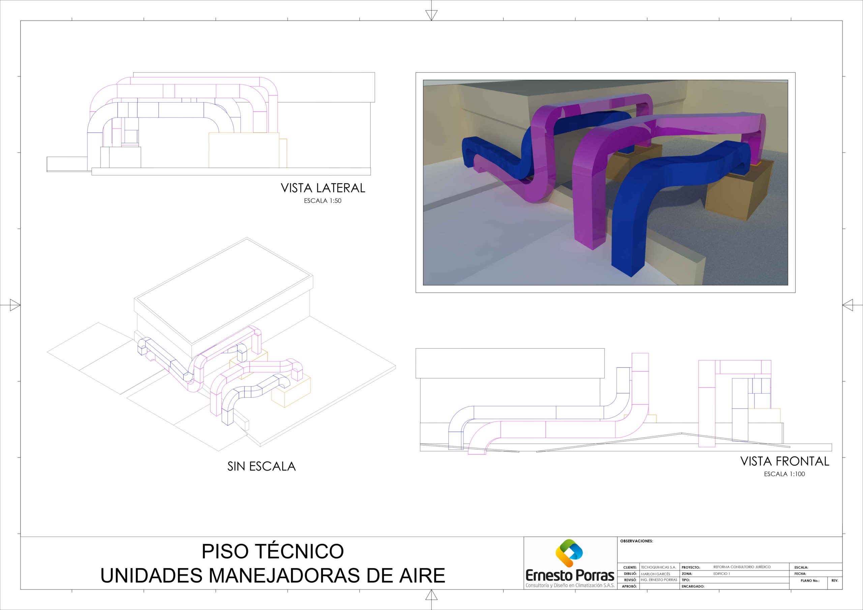Click the 'TECNOQUIMICAS S.A.' value
Viewport: 863px width, 610px height.
pyautogui.click(x=658, y=568)
